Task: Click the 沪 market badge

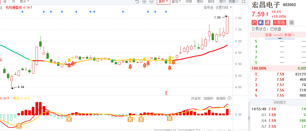Action: [254, 23]
